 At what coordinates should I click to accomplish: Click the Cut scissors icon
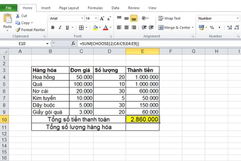[18, 16]
